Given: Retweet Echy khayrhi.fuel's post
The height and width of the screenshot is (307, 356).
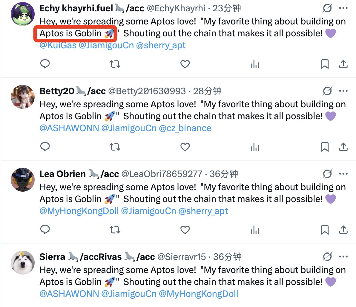Looking at the screenshot, I should (x=115, y=64).
